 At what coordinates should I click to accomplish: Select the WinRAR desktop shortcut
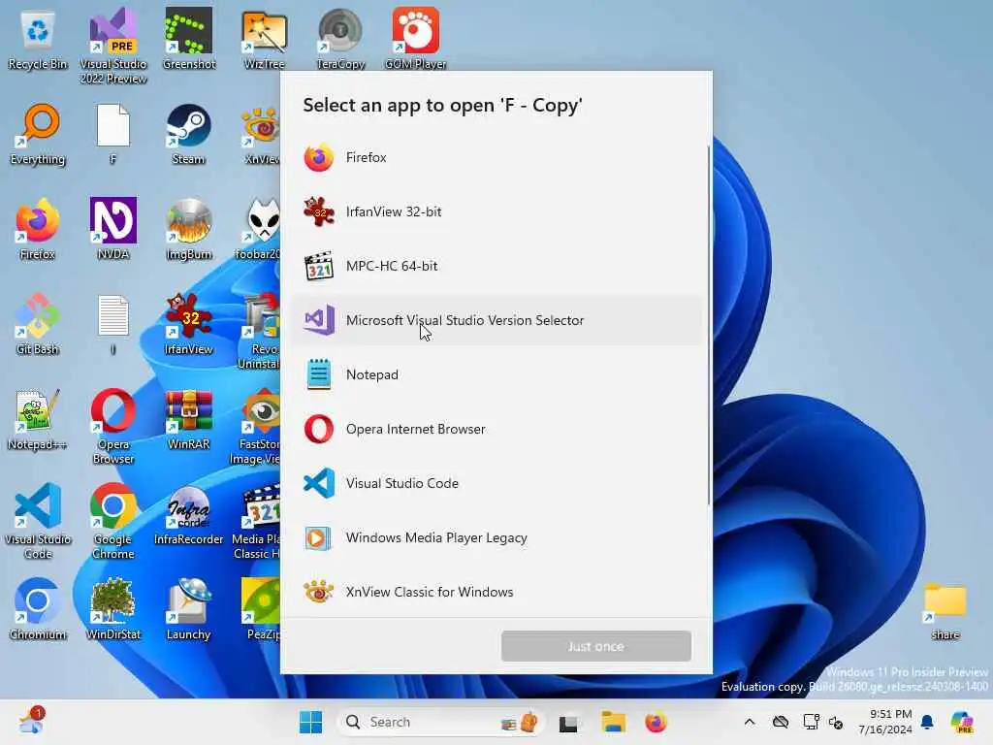click(189, 419)
